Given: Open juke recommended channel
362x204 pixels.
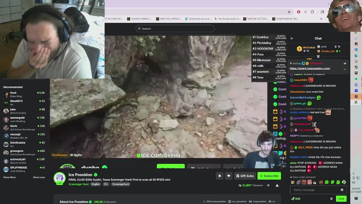Looking at the screenshot, I should pos(24,111).
